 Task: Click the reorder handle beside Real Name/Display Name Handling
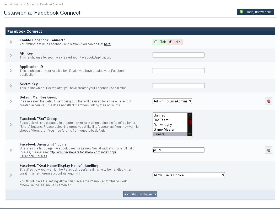point(11,175)
